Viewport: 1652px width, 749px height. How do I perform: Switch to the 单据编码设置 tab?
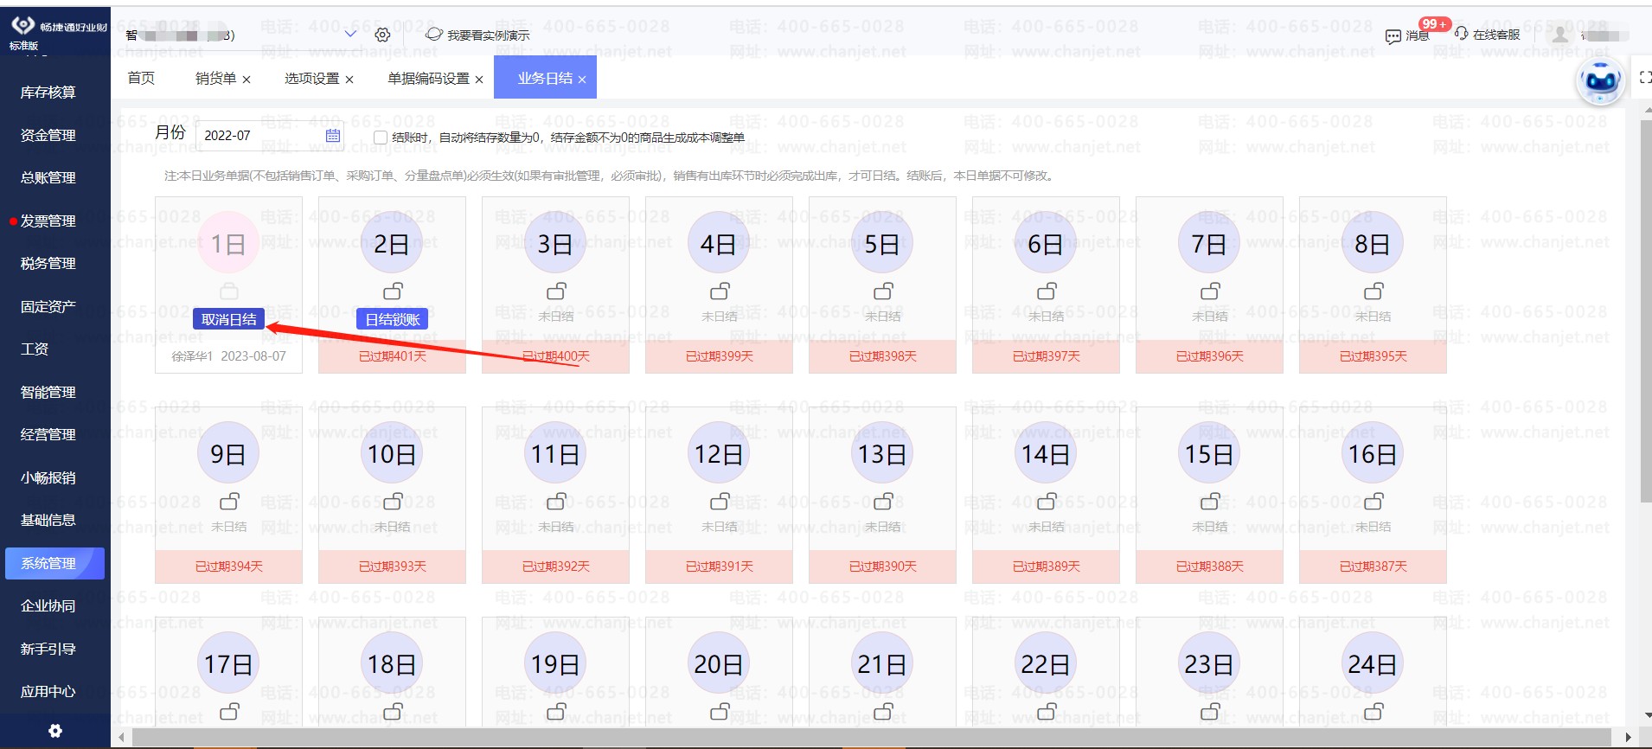click(428, 79)
